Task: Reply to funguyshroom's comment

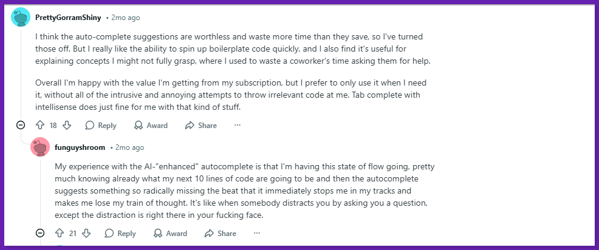Action: (120, 233)
